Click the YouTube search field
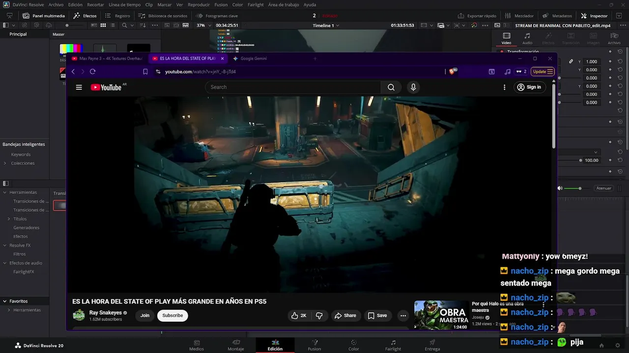This screenshot has width=629, height=353. [293, 87]
